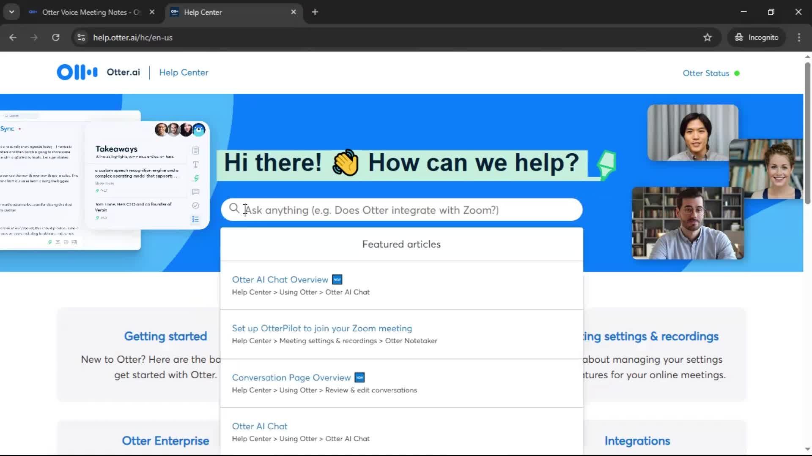Viewport: 812px width, 456px height.
Task: Open Otter AI Chat Overview article
Action: click(x=280, y=280)
